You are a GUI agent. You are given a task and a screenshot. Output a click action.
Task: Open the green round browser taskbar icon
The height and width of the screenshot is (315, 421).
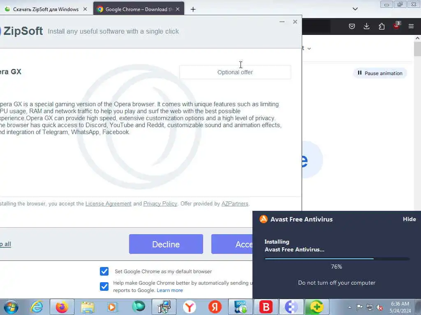tap(138, 306)
